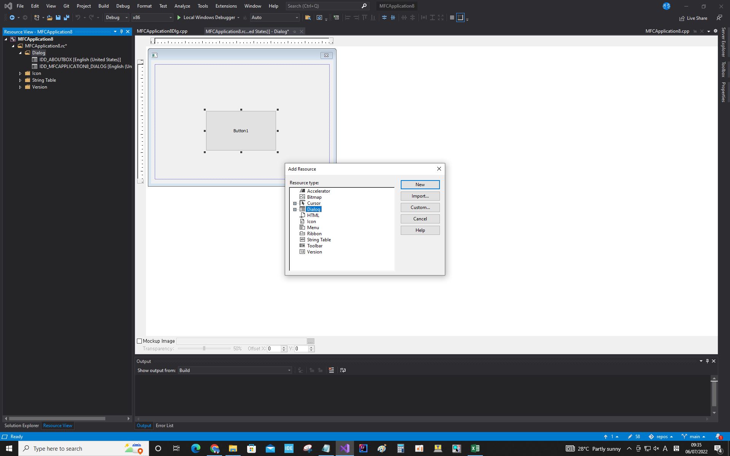Screen dimensions: 730x456
Task: Select IDD_ABOUTBOX in Resource View
Action: (x=80, y=60)
